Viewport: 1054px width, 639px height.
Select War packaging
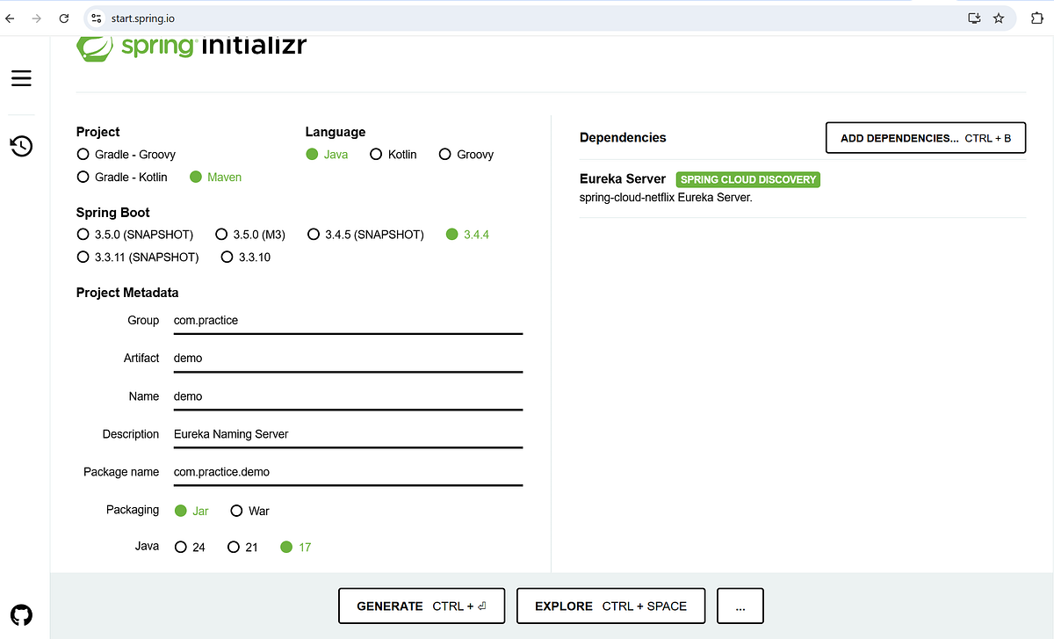point(249,511)
